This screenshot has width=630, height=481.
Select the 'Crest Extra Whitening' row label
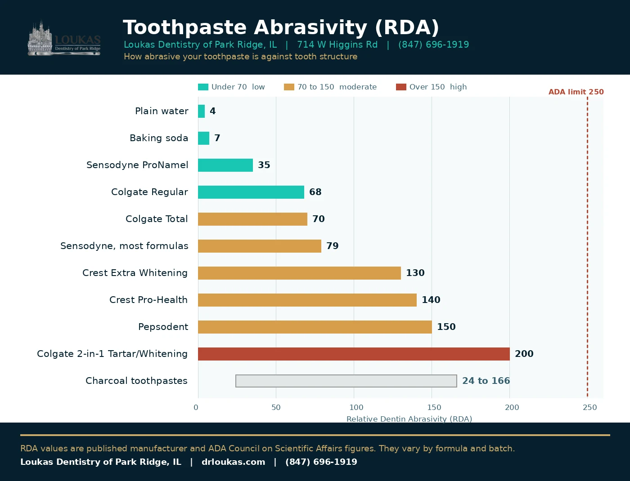[x=135, y=273]
